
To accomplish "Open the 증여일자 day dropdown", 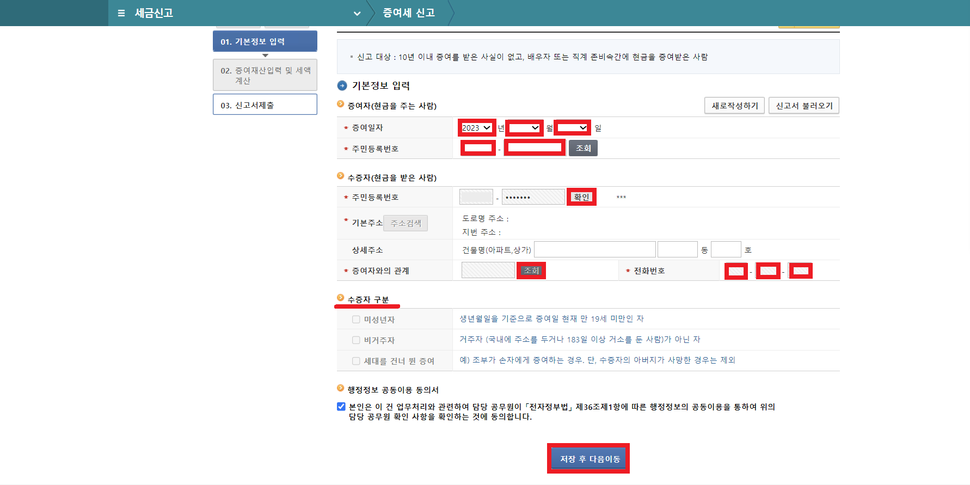I will point(573,128).
